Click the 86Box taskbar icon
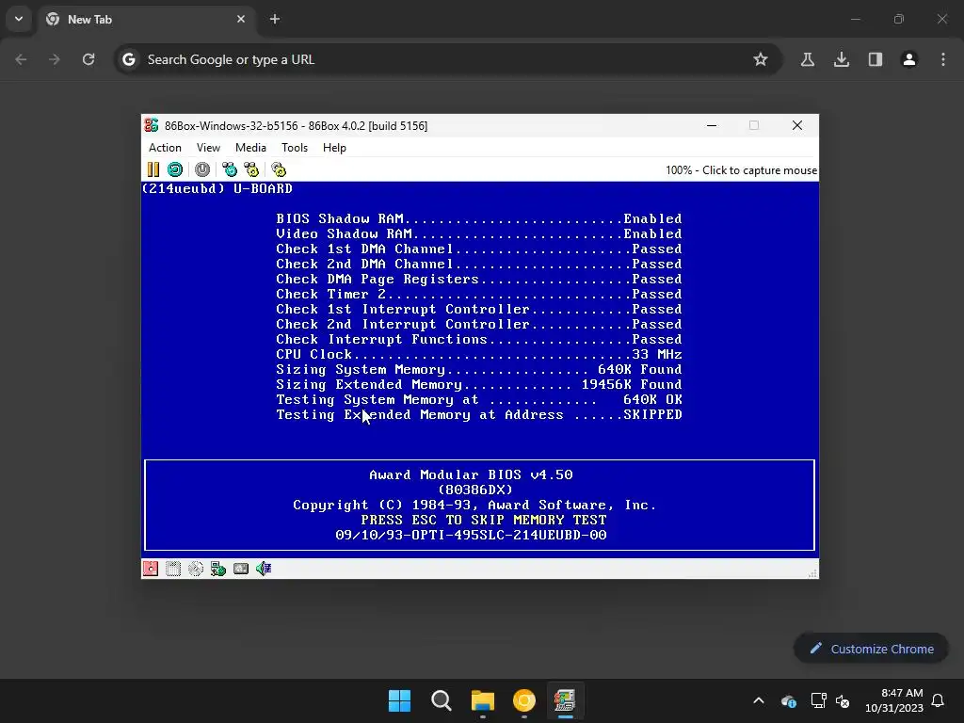Image resolution: width=964 pixels, height=723 pixels. click(x=565, y=700)
